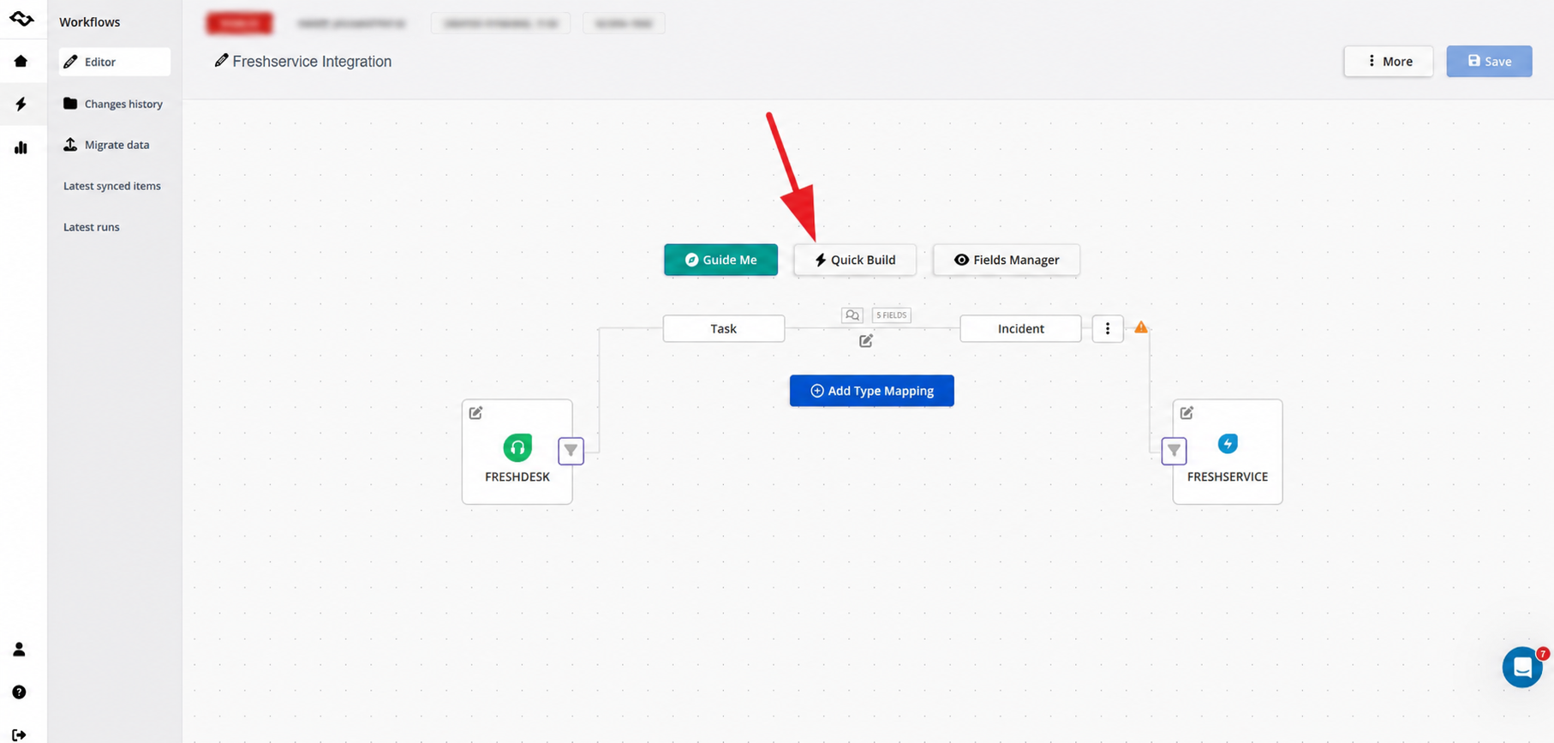Click Freshservice Integration title

coord(312,62)
